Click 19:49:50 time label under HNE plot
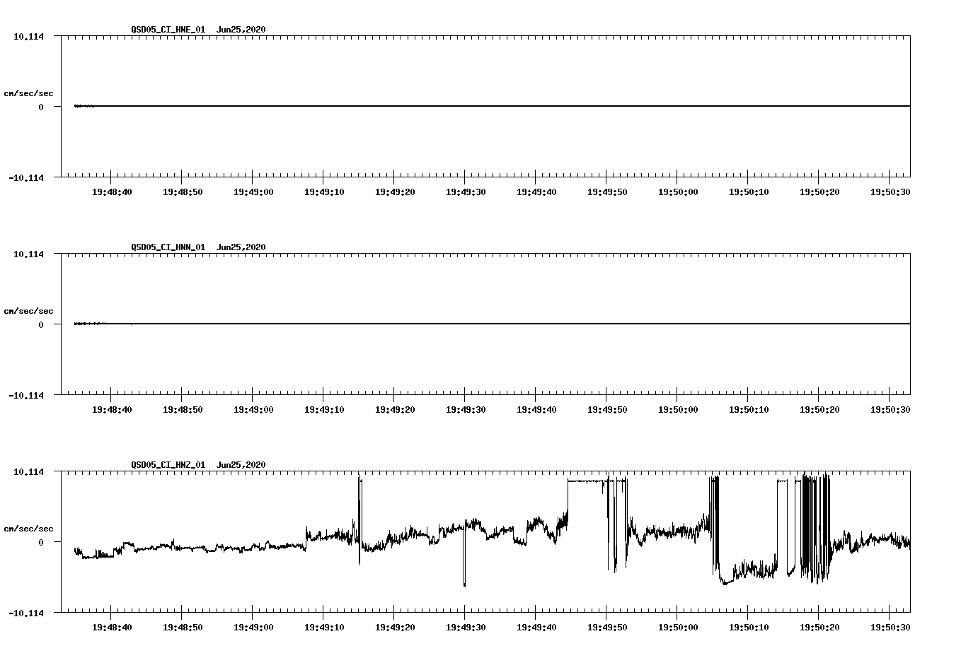The image size is (961, 653). (x=607, y=192)
